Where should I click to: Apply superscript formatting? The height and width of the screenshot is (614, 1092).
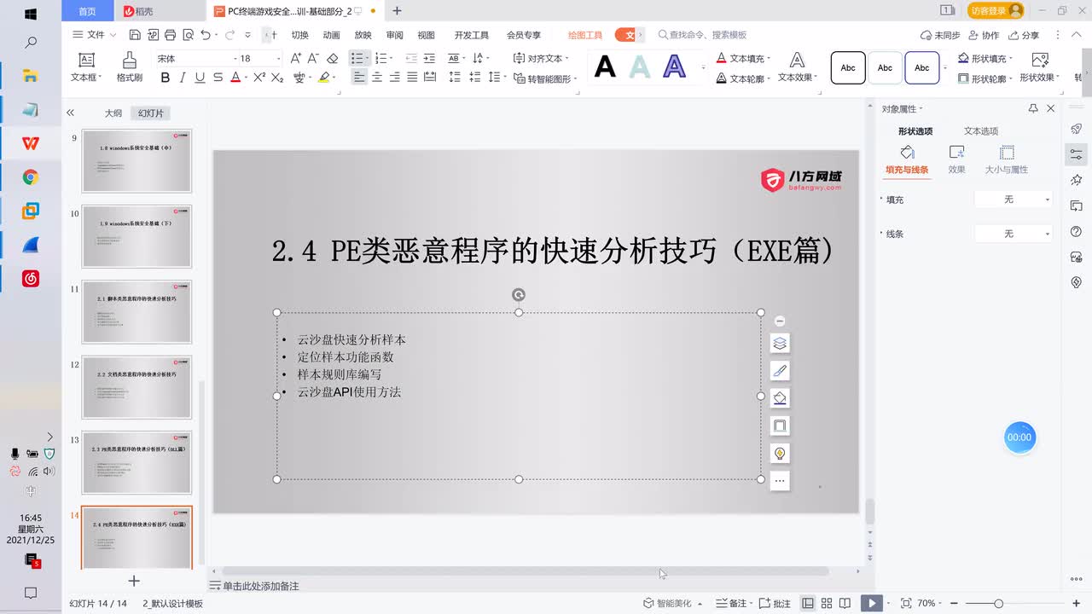[x=259, y=77]
